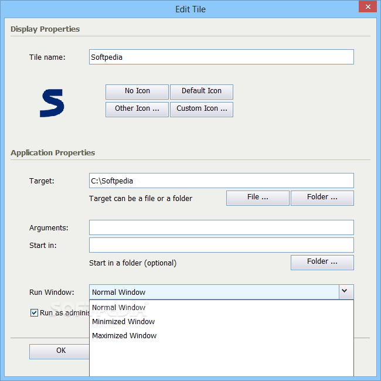Toggle the Run as administrator checkbox
Image resolution: width=381 pixels, height=381 pixels.
point(34,313)
